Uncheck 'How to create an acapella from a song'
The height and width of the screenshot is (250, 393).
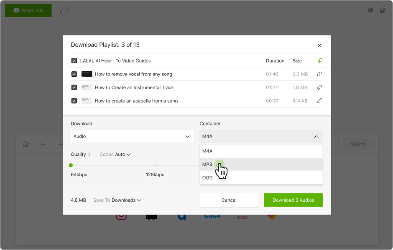[x=74, y=101]
